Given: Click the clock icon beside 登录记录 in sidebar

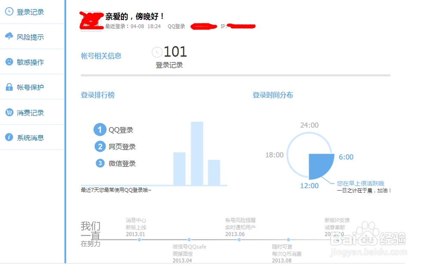Looking at the screenshot, I should click(9, 12).
